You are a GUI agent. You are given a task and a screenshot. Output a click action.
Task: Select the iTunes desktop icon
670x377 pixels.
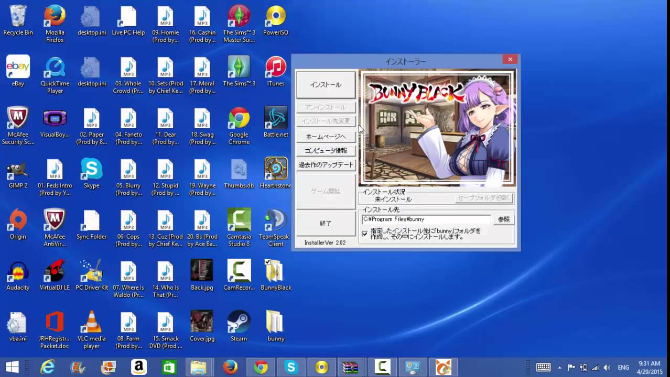pos(276,71)
